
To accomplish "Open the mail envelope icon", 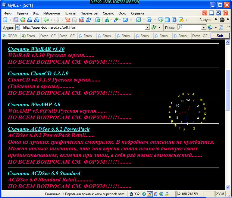I will pyautogui.click(x=125, y=20).
